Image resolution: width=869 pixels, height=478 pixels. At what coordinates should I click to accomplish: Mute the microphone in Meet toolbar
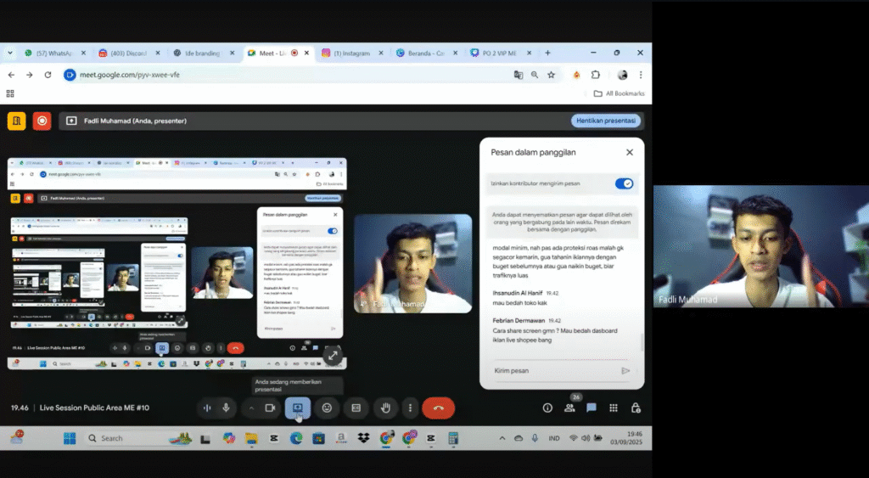(x=226, y=408)
